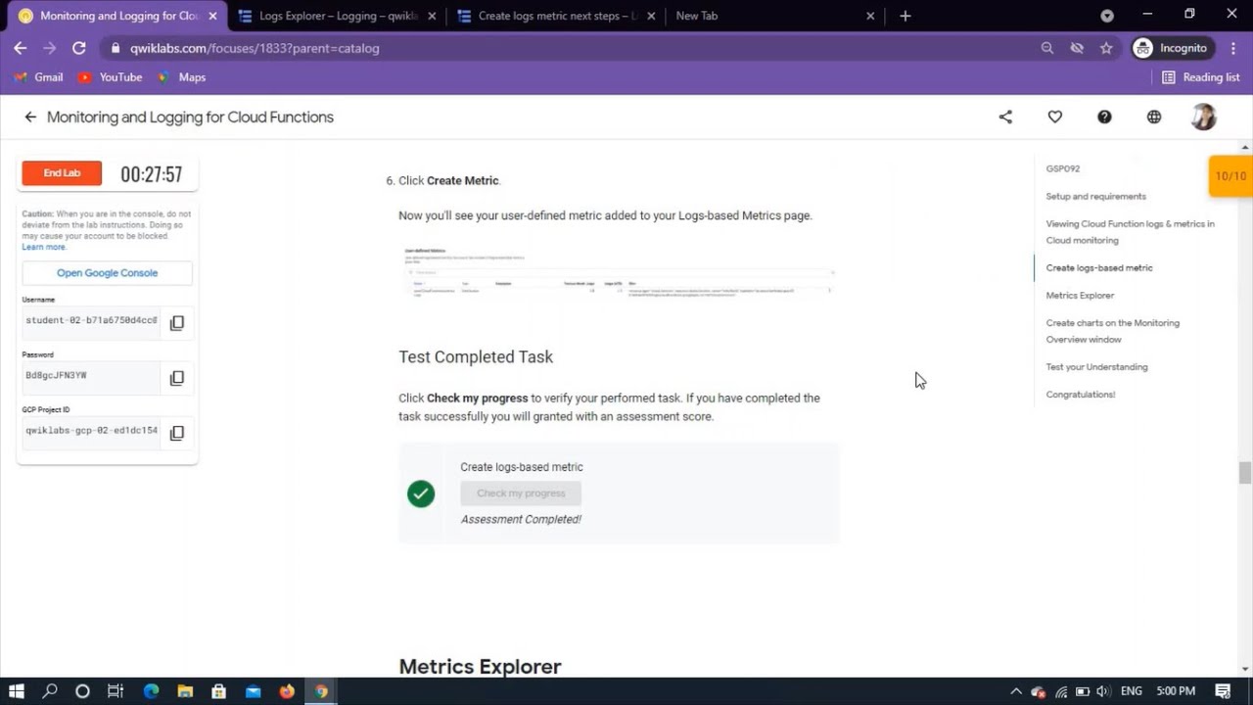This screenshot has width=1253, height=705.
Task: Jump to Metrics Explorer in outline
Action: pyautogui.click(x=1081, y=295)
